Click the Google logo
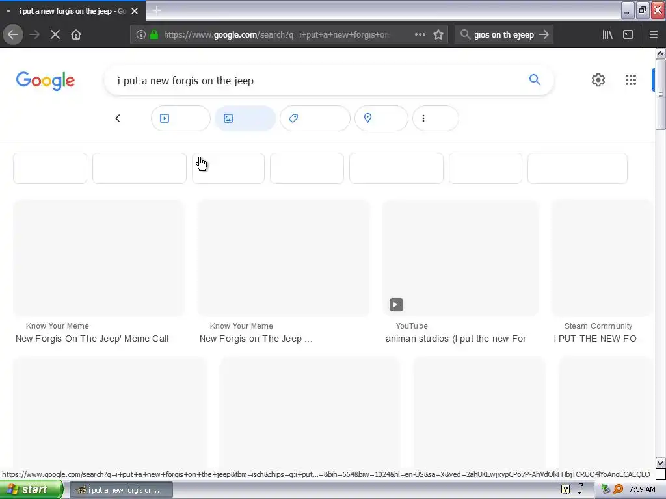 (x=46, y=81)
